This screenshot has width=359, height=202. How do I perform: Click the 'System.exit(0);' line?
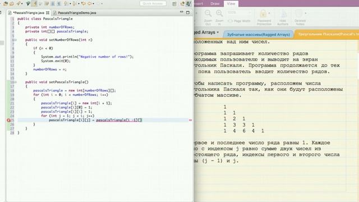pyautogui.click(x=56, y=61)
